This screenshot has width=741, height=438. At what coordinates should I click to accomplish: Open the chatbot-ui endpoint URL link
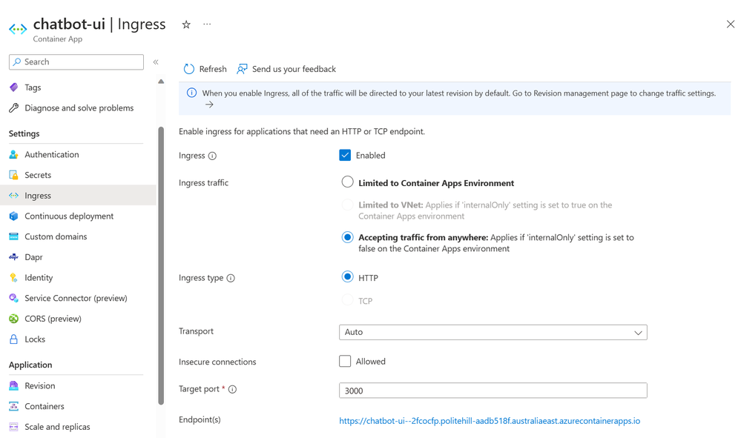pos(490,421)
